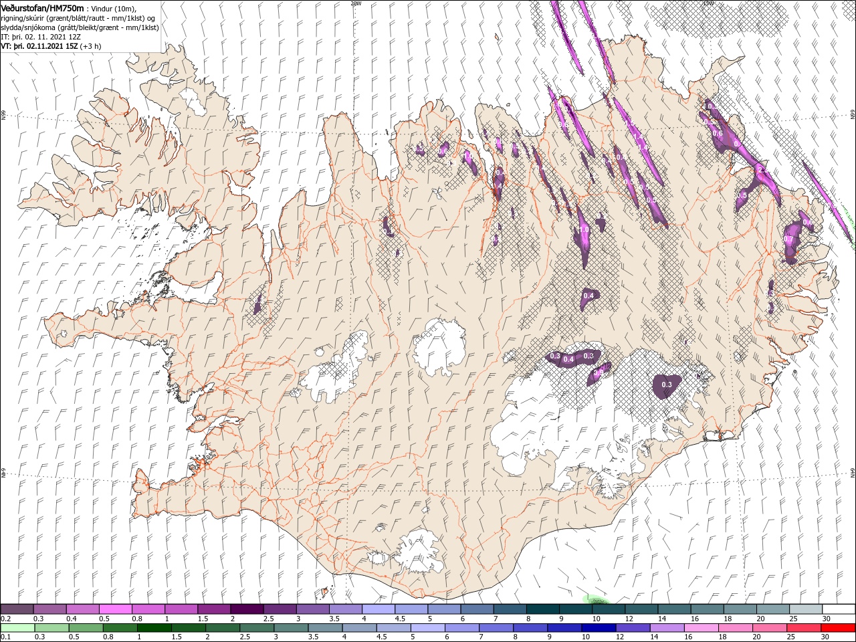Pick the darkest purple swatch labeled 2
The image size is (856, 642).
247,609
